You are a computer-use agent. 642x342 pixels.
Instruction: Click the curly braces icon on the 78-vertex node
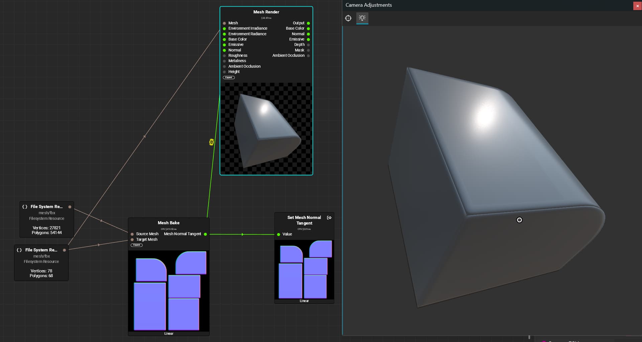tap(19, 250)
